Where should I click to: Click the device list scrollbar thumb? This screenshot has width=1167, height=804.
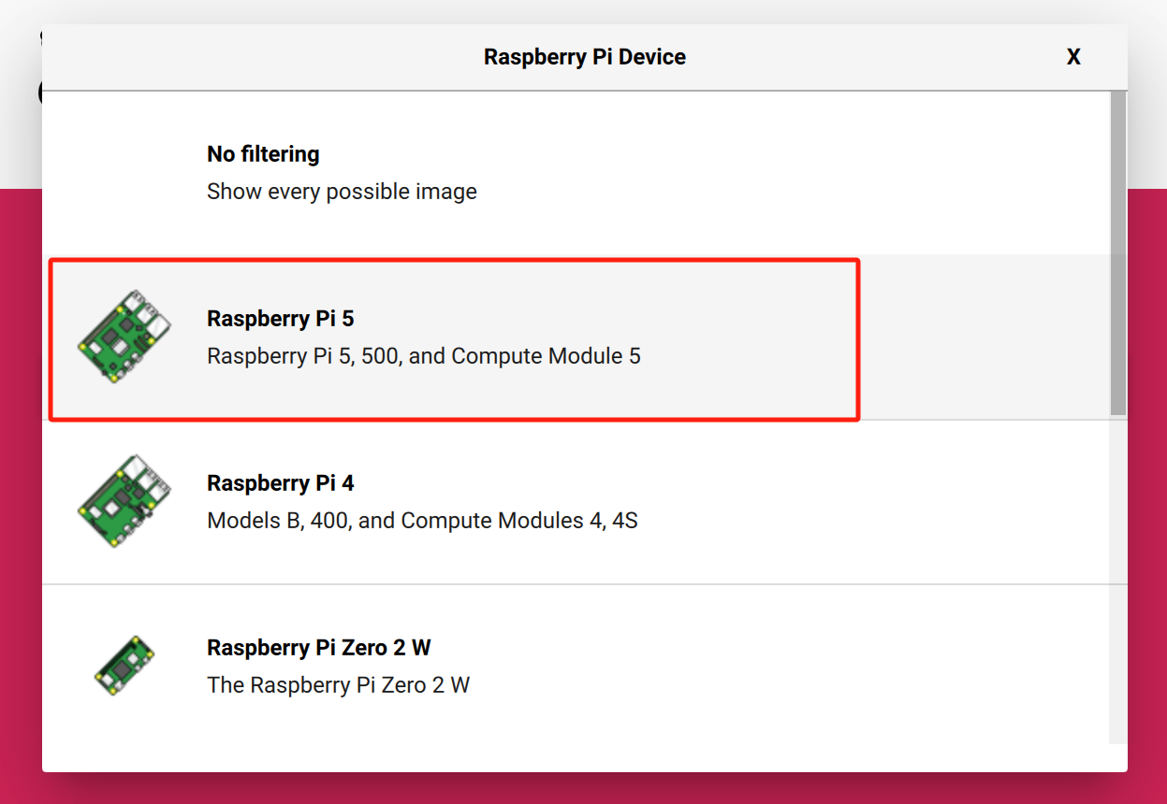coord(1118,252)
